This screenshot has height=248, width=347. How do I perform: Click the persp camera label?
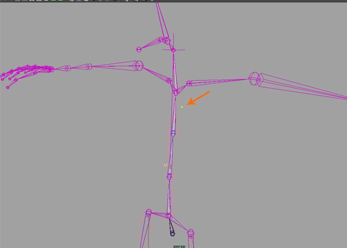179,246
